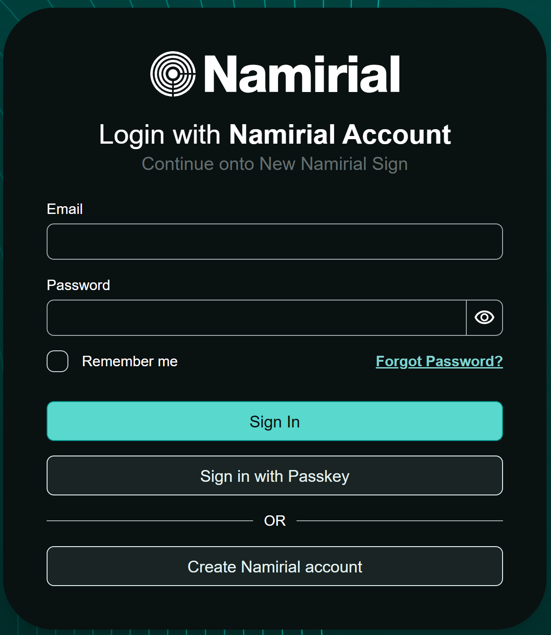The height and width of the screenshot is (635, 551).
Task: Click the divider line left of OR
Action: click(149, 521)
